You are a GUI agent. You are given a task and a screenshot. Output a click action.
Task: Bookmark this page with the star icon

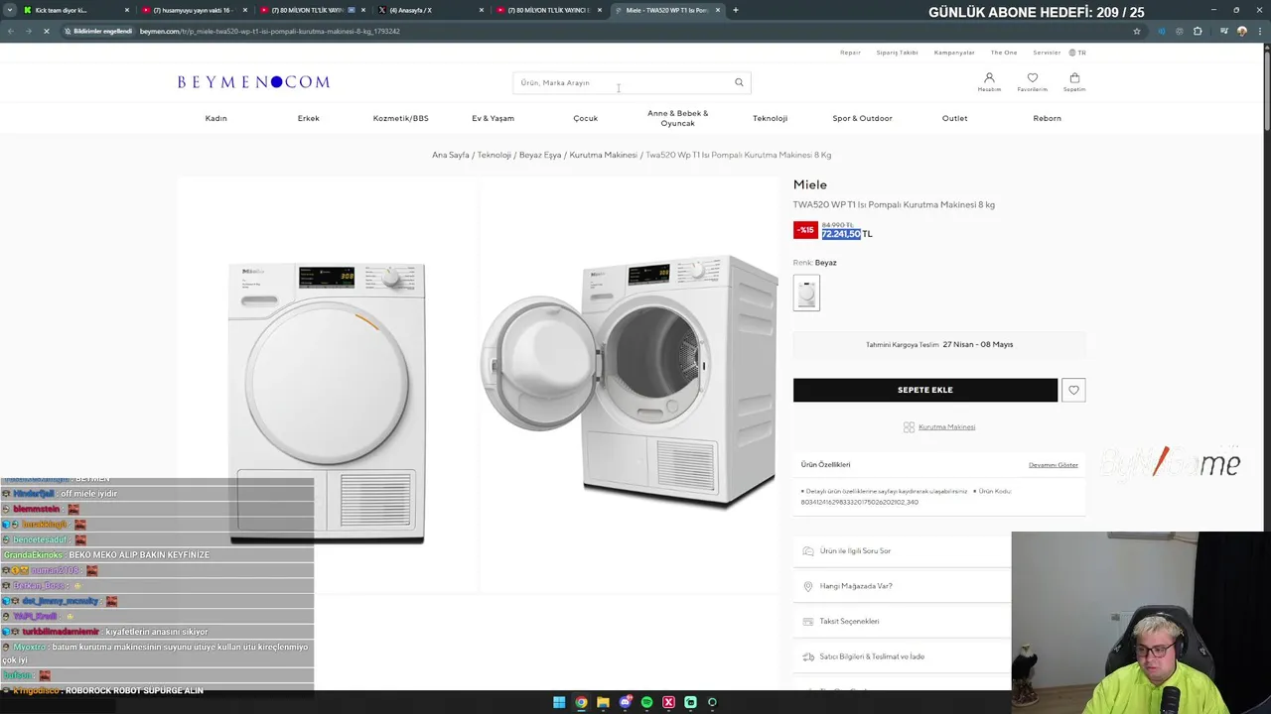[x=1137, y=31]
